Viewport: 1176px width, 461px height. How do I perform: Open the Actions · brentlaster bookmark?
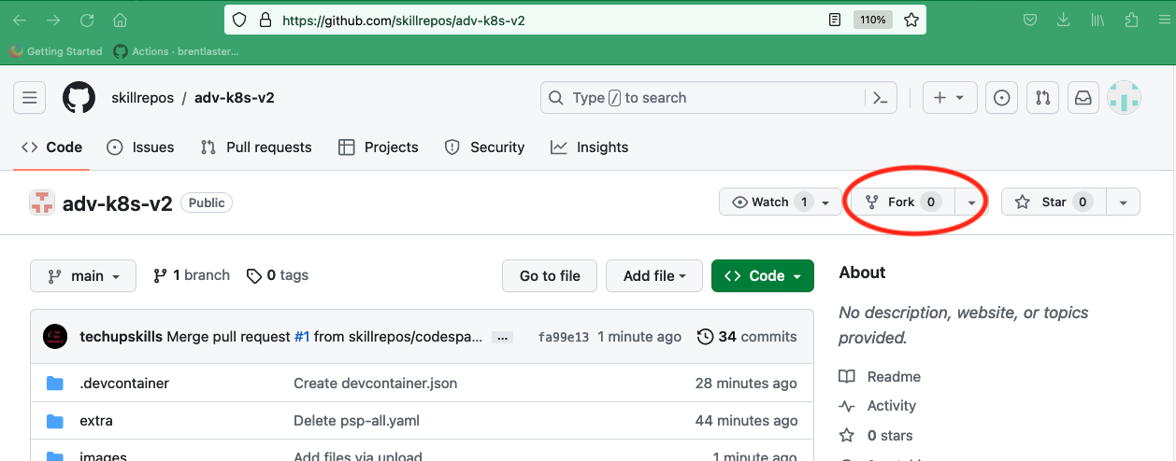176,51
